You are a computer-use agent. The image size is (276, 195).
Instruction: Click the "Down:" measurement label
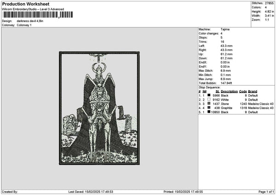[x=203, y=58]
